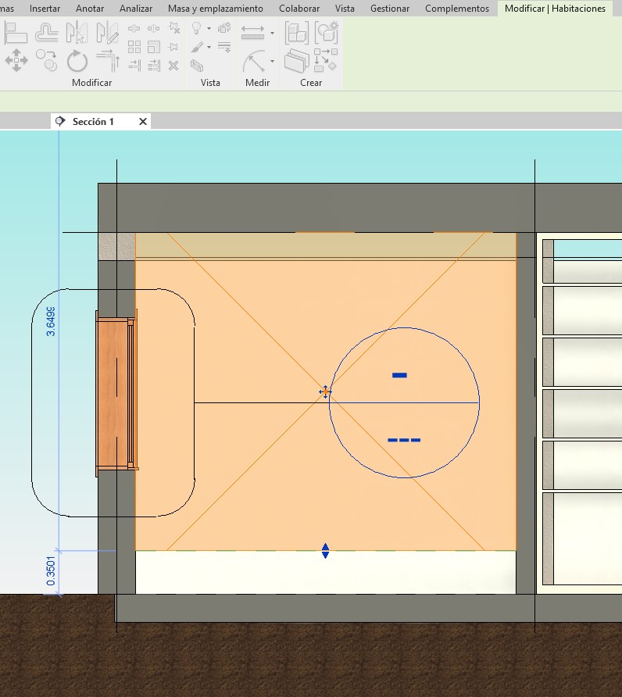This screenshot has width=622, height=697.
Task: Select the Offset tool icon
Action: click(47, 33)
